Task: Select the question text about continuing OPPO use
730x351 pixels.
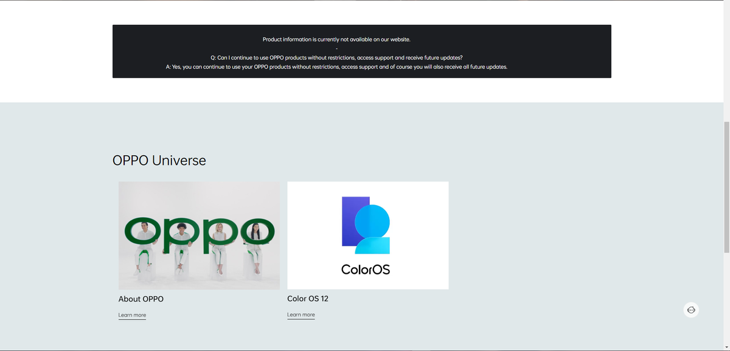Action: 336,57
